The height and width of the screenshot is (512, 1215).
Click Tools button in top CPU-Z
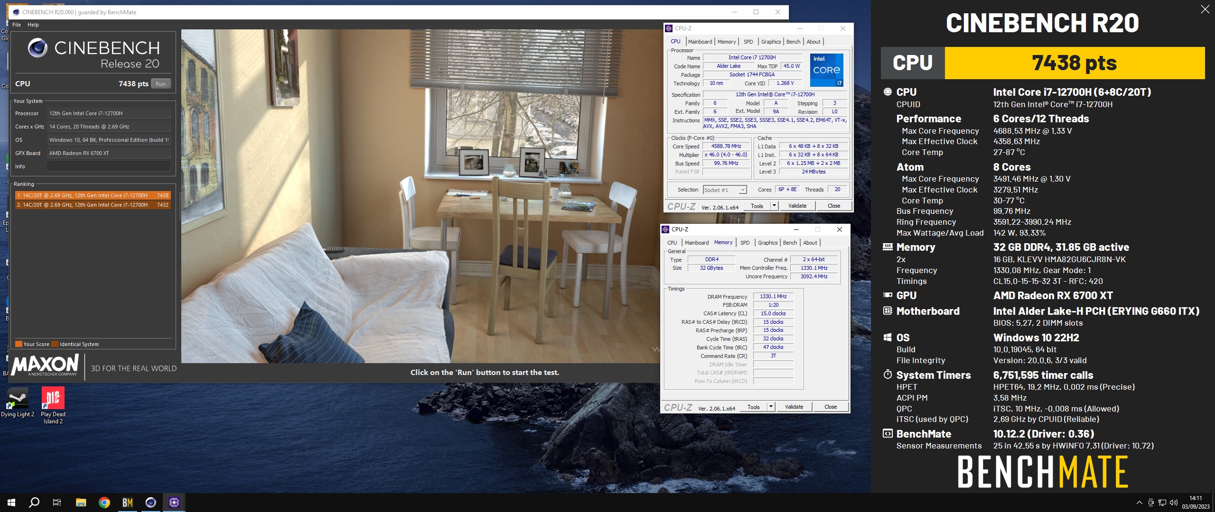[757, 206]
